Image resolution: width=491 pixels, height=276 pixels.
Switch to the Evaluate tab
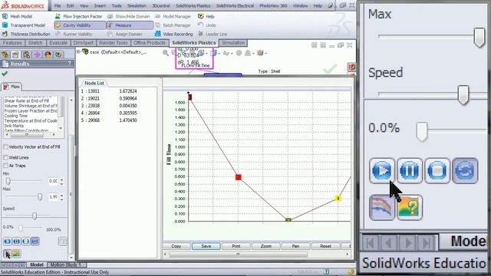click(x=58, y=43)
